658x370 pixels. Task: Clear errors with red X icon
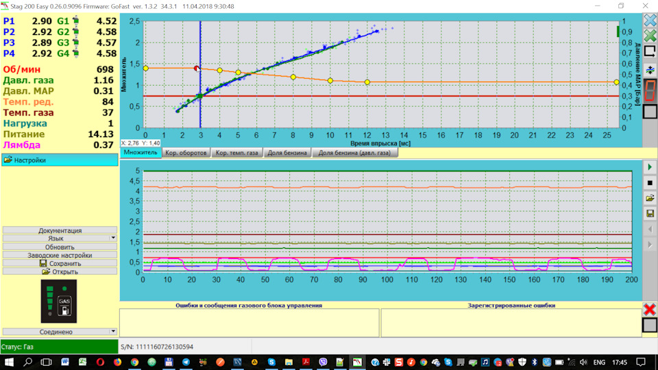(x=650, y=310)
